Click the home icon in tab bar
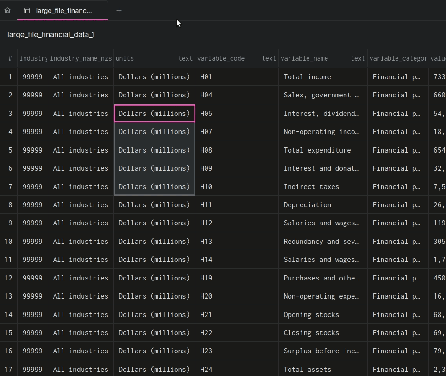Viewport: 446px width, 376px height. coord(7,10)
